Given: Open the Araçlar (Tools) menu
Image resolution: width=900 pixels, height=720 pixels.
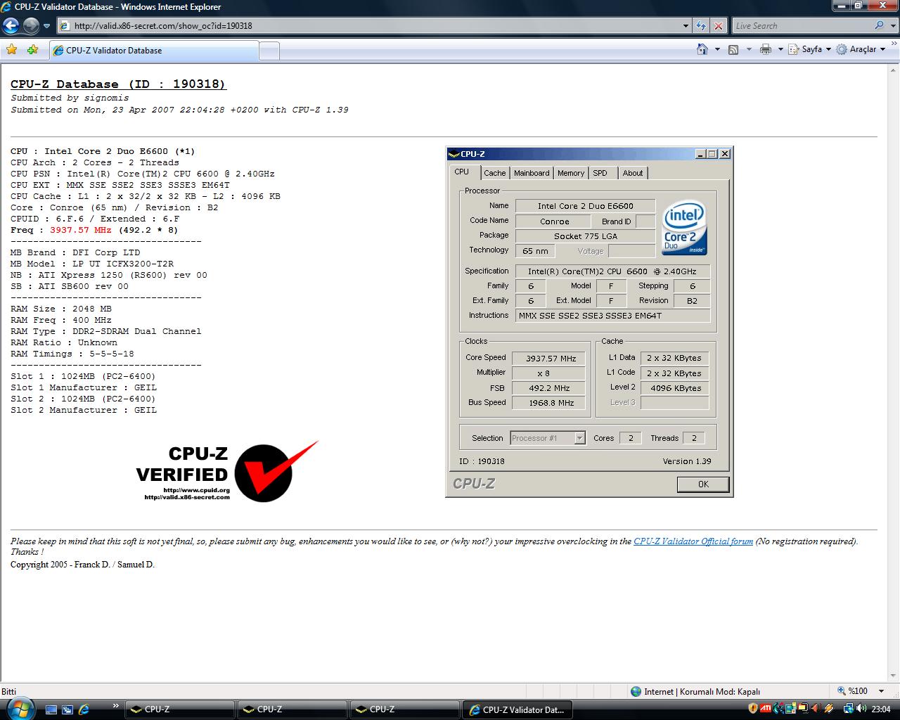Looking at the screenshot, I should [x=861, y=49].
